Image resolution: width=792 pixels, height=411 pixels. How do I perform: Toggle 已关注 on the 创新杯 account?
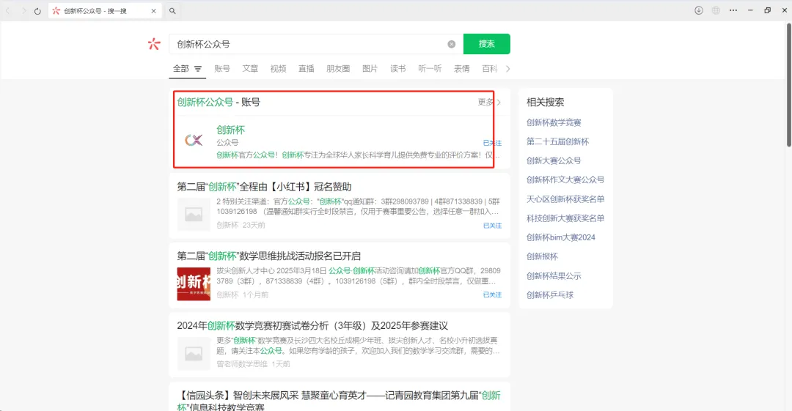(492, 143)
